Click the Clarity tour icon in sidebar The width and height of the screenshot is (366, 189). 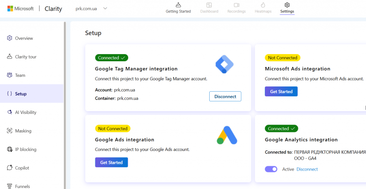point(10,57)
